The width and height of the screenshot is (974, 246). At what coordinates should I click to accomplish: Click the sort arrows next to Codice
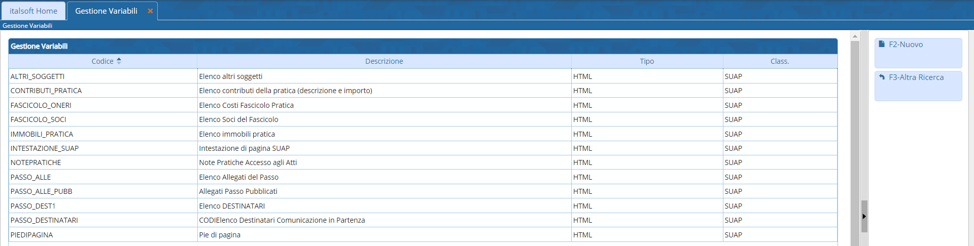pos(119,61)
